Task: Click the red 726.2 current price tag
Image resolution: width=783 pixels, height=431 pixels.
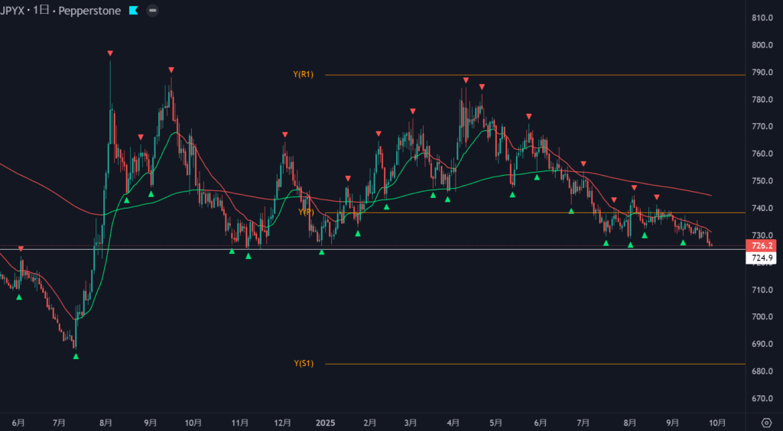Action: point(761,246)
